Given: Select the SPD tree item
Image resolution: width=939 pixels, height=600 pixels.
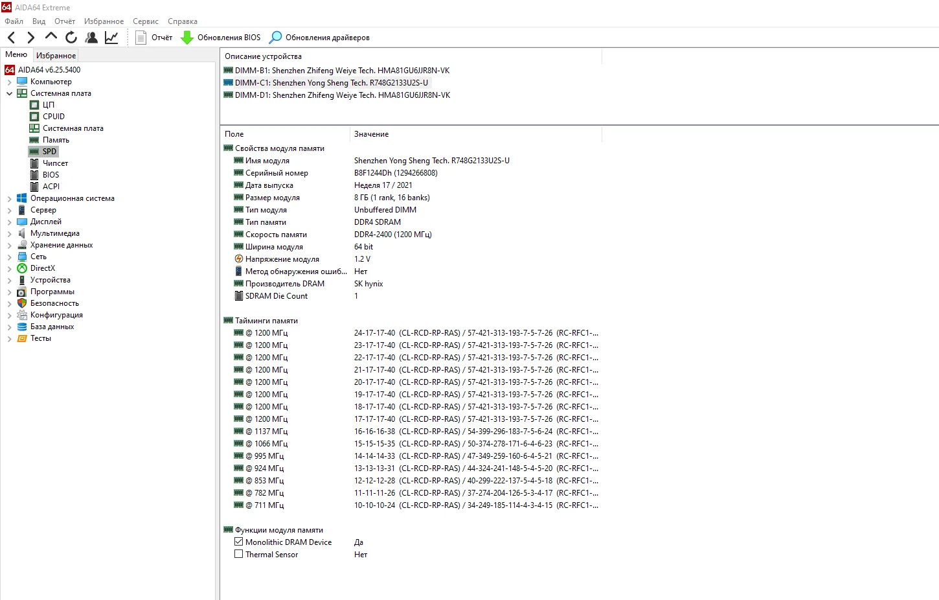Looking at the screenshot, I should 49,152.
